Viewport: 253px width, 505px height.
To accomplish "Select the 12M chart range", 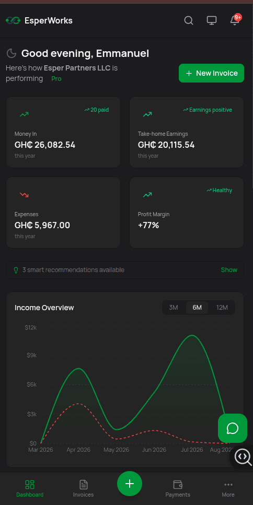I will (222, 308).
